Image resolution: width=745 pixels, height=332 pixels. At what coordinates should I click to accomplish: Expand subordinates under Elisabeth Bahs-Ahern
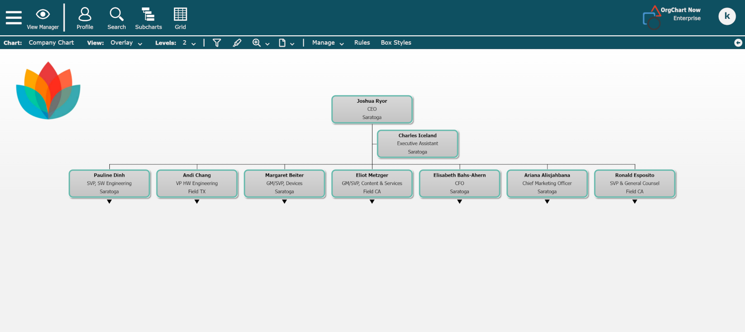tap(459, 201)
